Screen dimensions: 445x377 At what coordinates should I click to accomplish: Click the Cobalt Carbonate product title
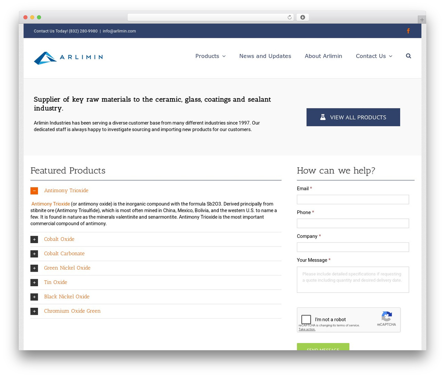coord(64,254)
